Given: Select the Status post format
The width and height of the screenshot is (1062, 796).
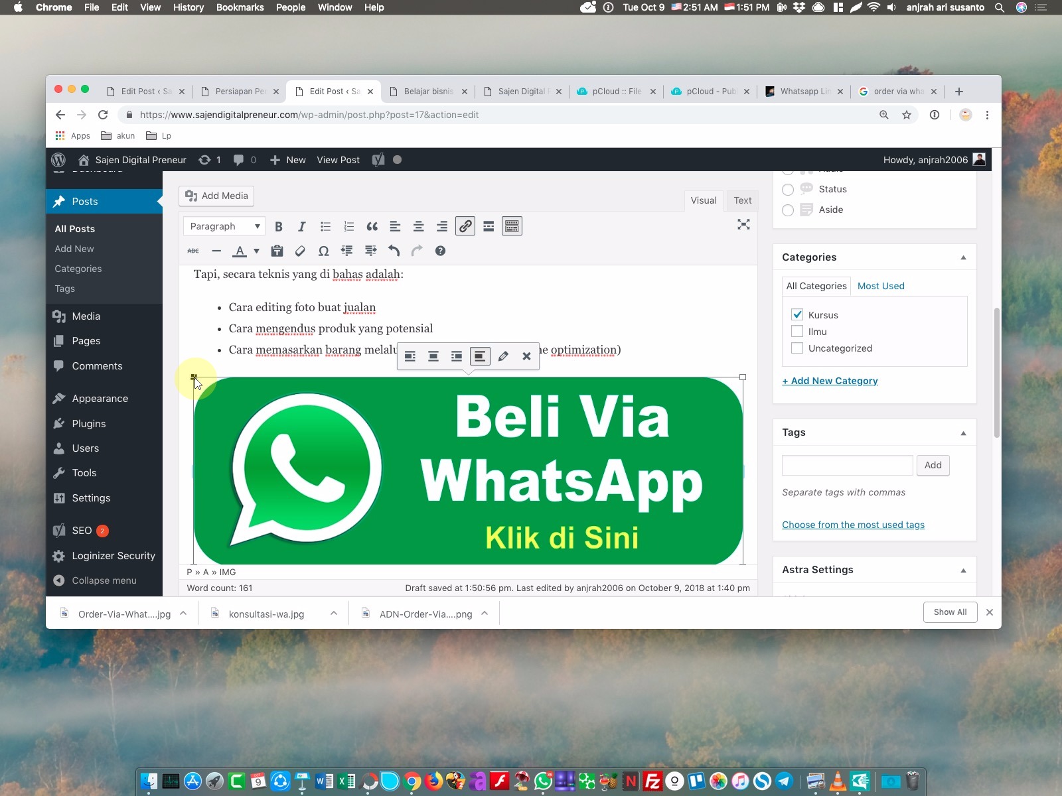Looking at the screenshot, I should point(788,190).
